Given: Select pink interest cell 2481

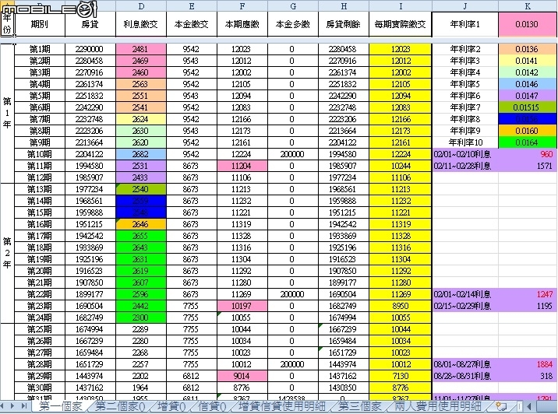Looking at the screenshot, I should click(141, 49).
